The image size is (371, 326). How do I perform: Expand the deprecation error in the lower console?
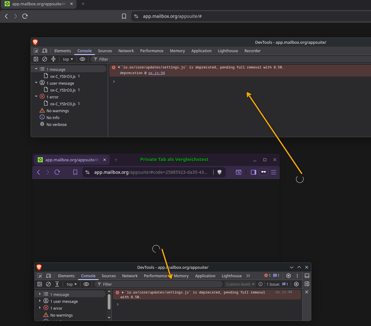[123, 292]
